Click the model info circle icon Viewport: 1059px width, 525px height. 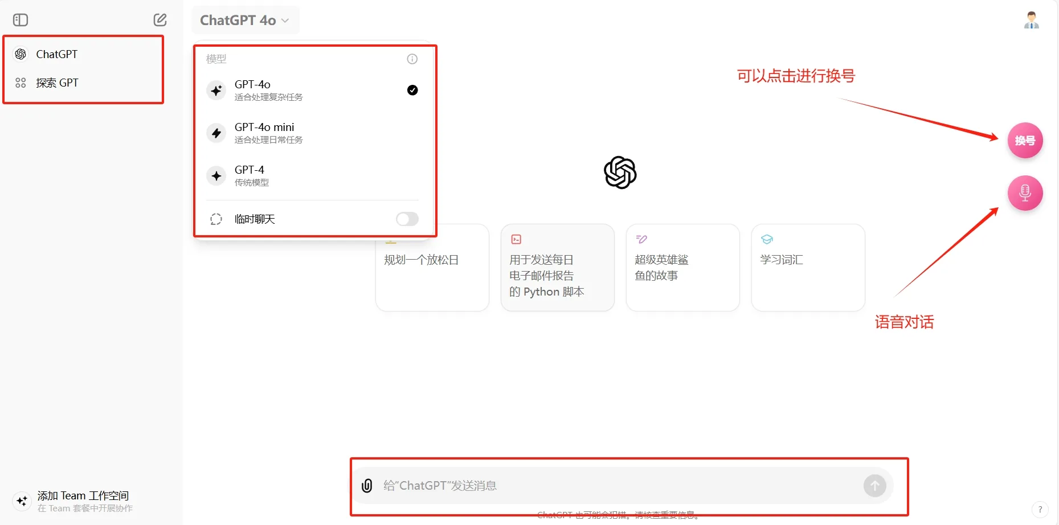coord(412,59)
